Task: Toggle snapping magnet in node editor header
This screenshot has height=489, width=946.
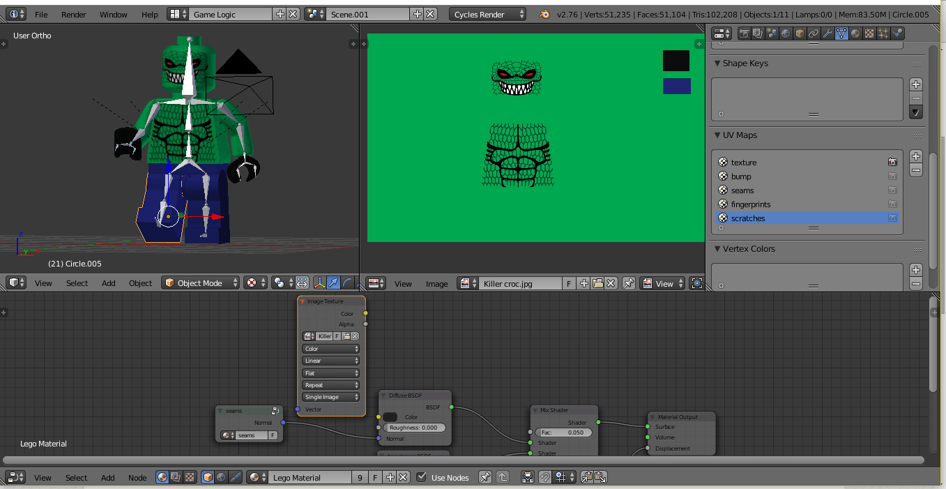Action: pyautogui.click(x=546, y=477)
